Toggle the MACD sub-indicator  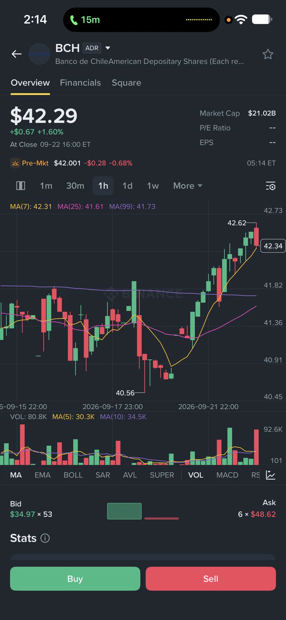coord(227,475)
